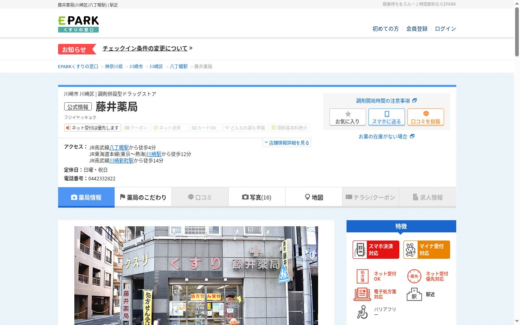The width and height of the screenshot is (520, 325).
Task: Go to EPARKくすりの窓口 breadcrumb
Action: [78, 66]
